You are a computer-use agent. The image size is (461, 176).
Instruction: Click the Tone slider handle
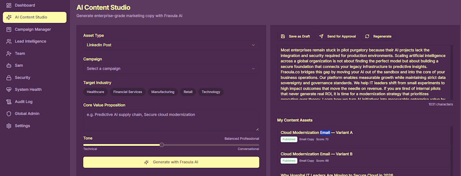pyautogui.click(x=162, y=145)
